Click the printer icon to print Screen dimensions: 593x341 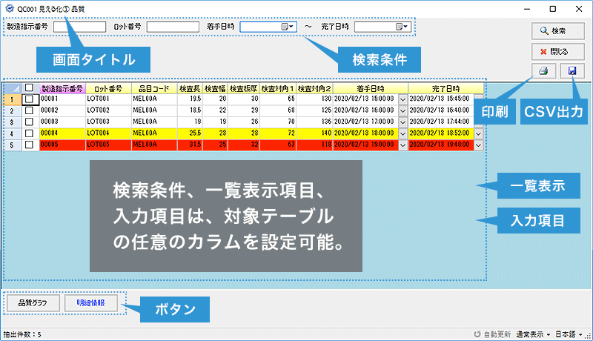(x=543, y=72)
